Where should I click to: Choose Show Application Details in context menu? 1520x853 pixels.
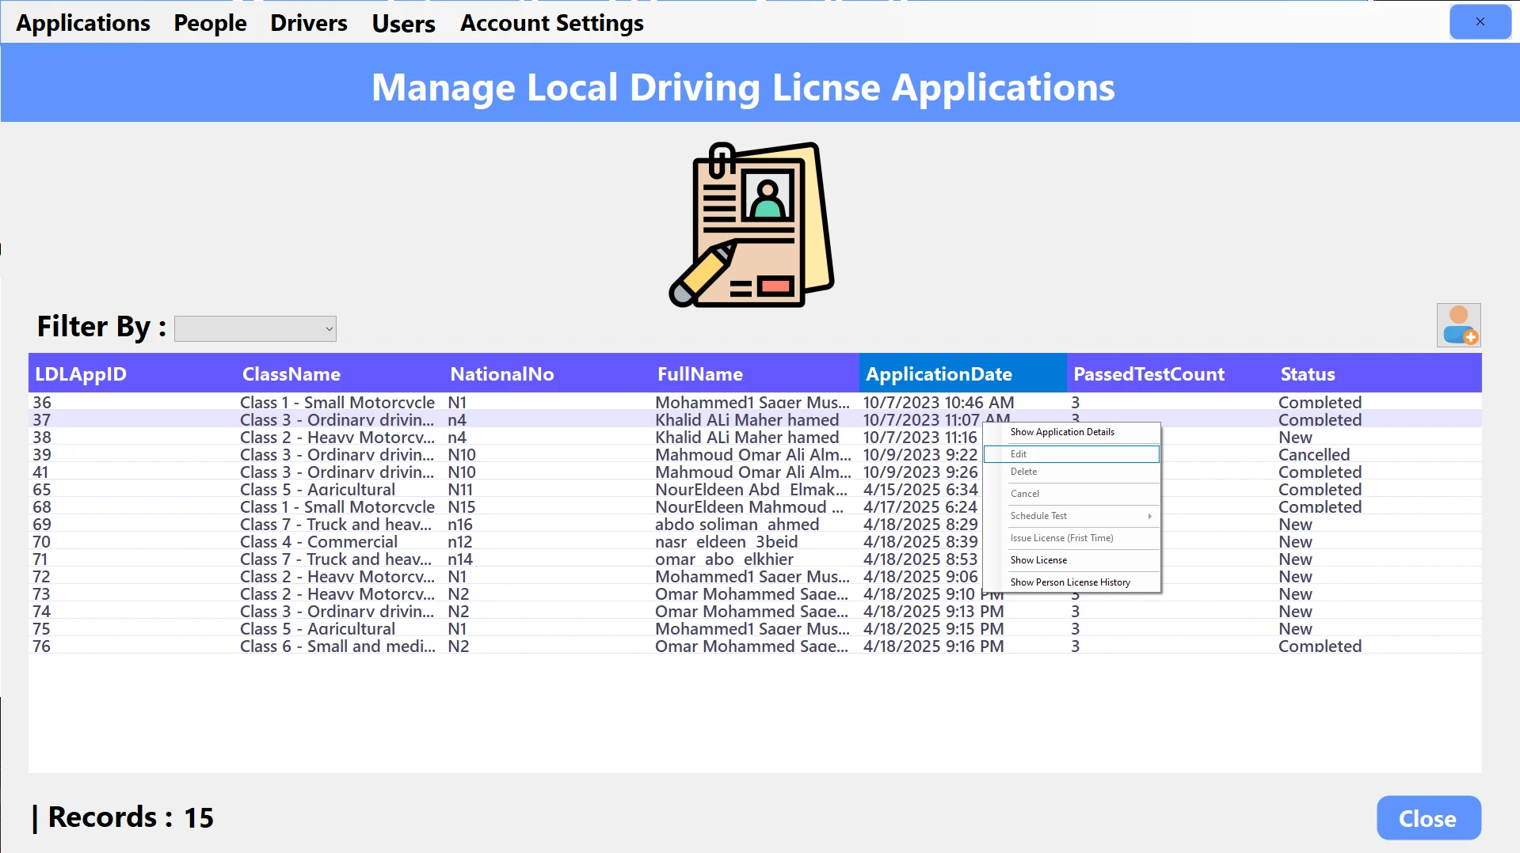point(1072,432)
